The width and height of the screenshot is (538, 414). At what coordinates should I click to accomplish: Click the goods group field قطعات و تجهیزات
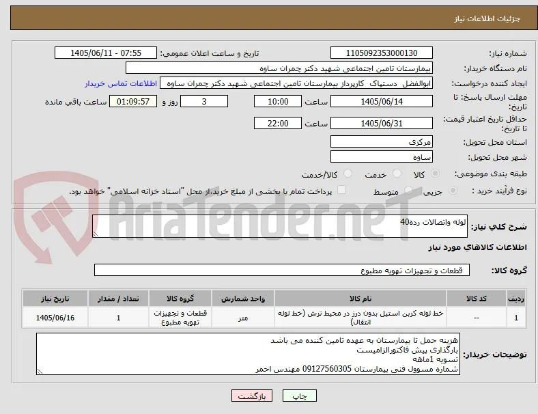click(x=282, y=270)
